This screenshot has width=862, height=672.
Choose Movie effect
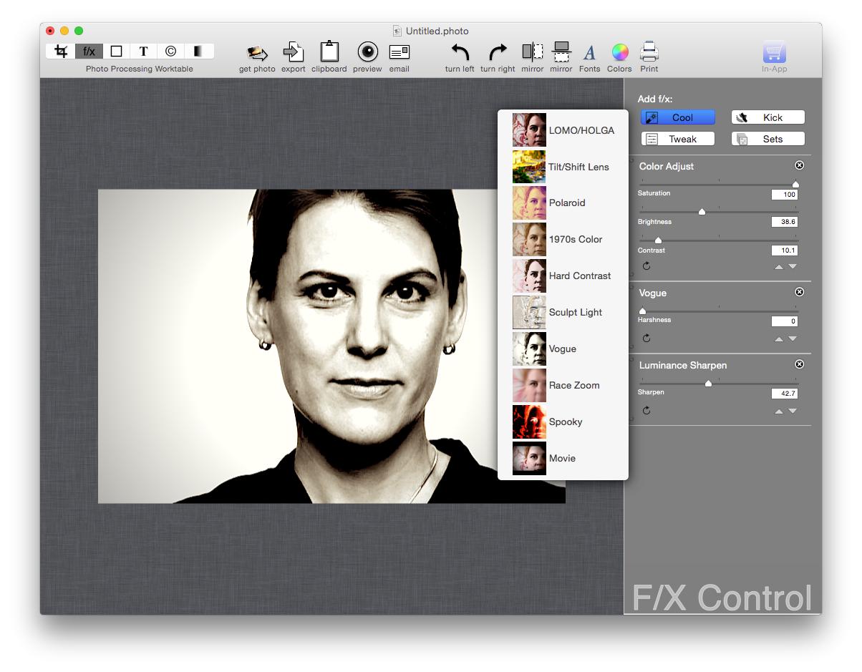point(563,458)
